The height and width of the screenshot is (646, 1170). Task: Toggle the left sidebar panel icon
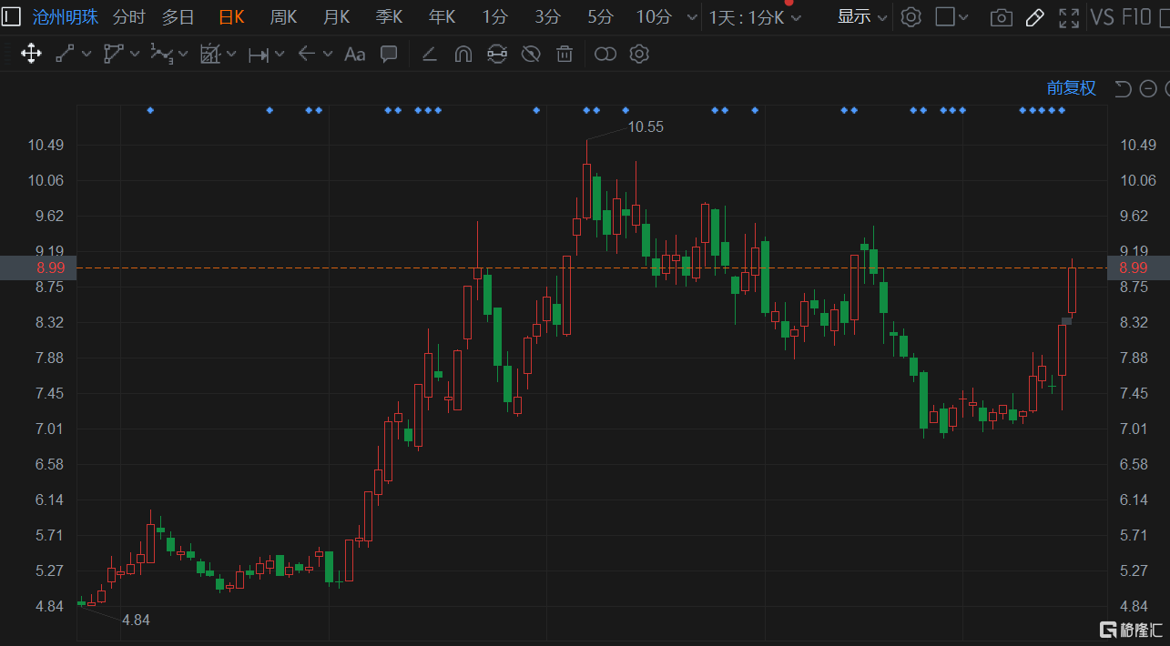pos(11,16)
